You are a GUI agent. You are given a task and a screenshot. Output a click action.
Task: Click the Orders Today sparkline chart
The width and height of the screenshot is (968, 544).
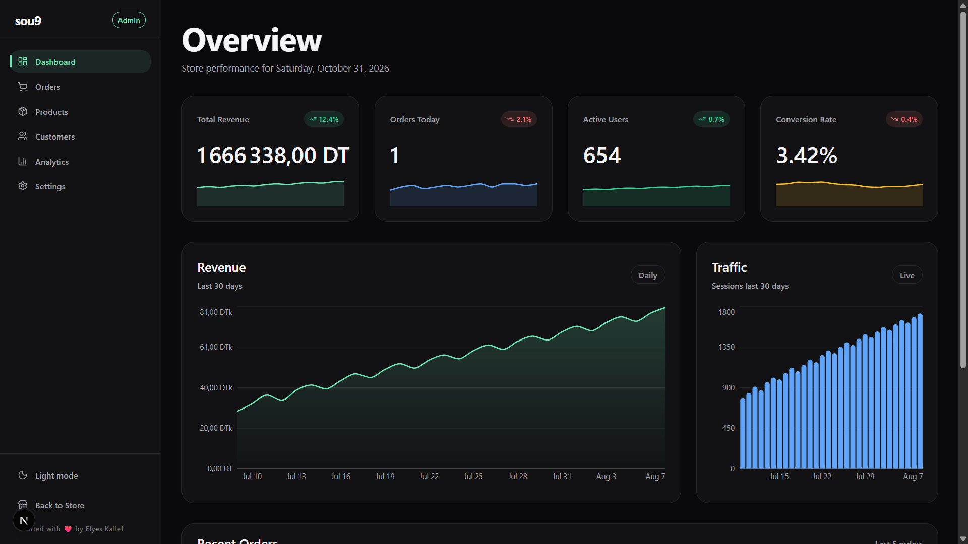[463, 194]
